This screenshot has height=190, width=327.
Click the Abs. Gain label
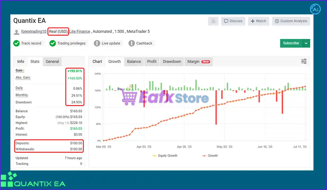(x=23, y=78)
